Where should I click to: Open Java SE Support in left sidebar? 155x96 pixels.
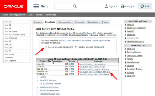(x=11, y=31)
